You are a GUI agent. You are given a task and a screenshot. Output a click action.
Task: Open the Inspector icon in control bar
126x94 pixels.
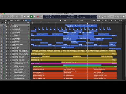[5, 17]
